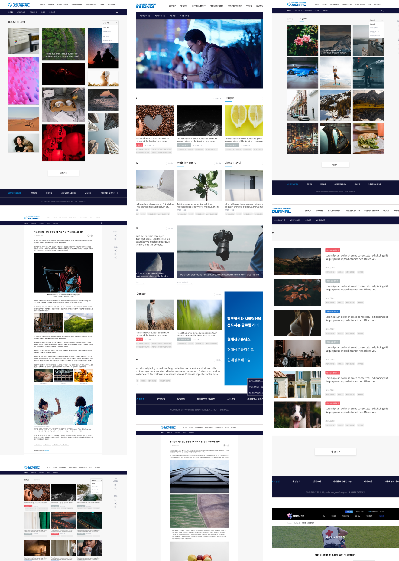Select the PHOTOS tab on the Photos page
Screen dimensions: 399x561
(x=303, y=19)
